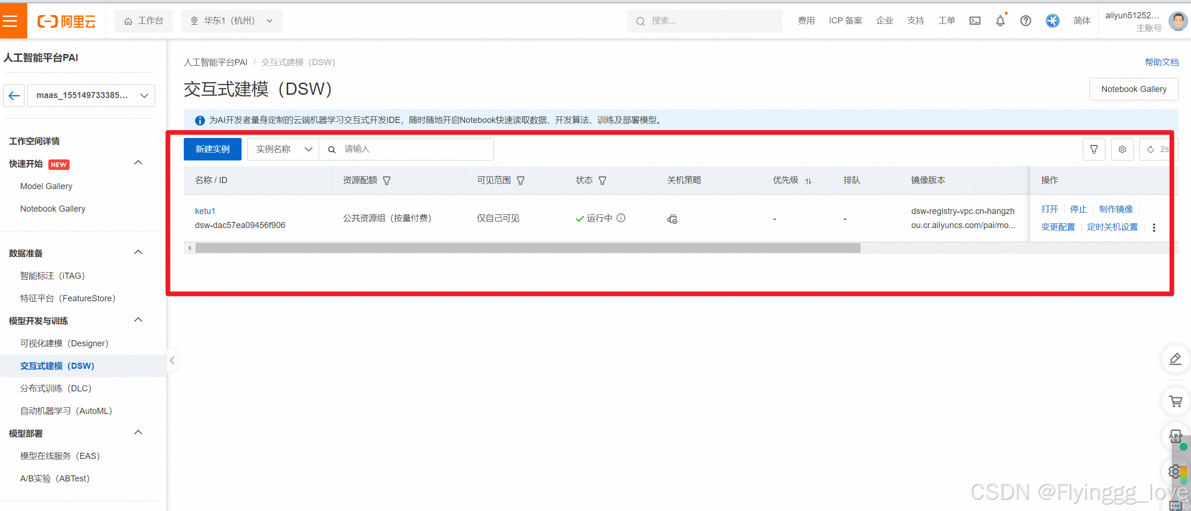This screenshot has height=511, width=1191.
Task: Click the Notebook Gallery button at top right
Action: coord(1134,89)
